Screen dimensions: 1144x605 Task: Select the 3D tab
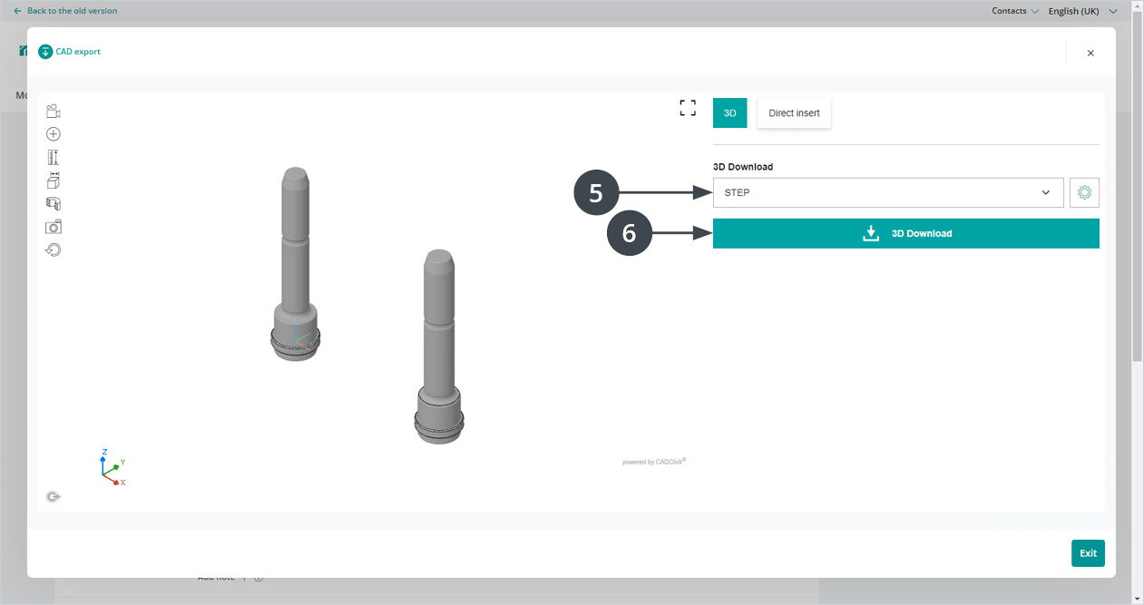coord(729,112)
